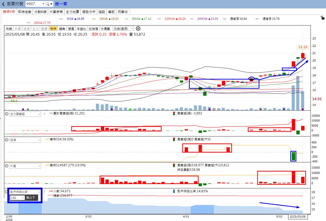This screenshot has width=326, height=221.
Task: Open the 100 張 threshold dropdown
Action: click(x=17, y=198)
